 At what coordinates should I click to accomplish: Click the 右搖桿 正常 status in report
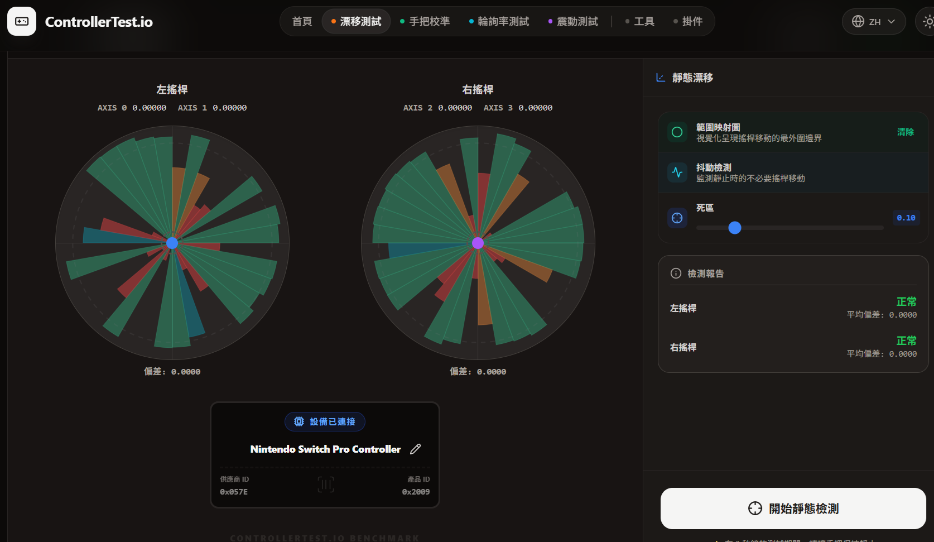[x=906, y=340]
